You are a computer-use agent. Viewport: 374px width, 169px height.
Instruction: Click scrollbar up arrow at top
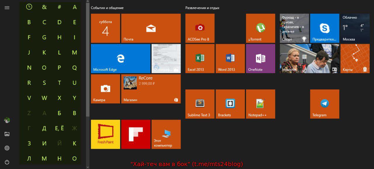pyautogui.click(x=88, y=2)
